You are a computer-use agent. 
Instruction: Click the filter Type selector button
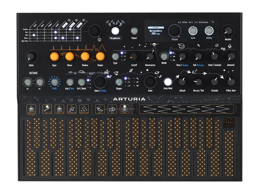[x=115, y=57]
